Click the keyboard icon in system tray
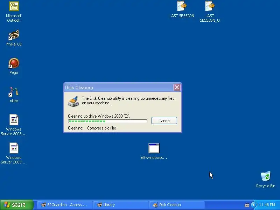The height and width of the screenshot is (210, 280). tap(247, 205)
